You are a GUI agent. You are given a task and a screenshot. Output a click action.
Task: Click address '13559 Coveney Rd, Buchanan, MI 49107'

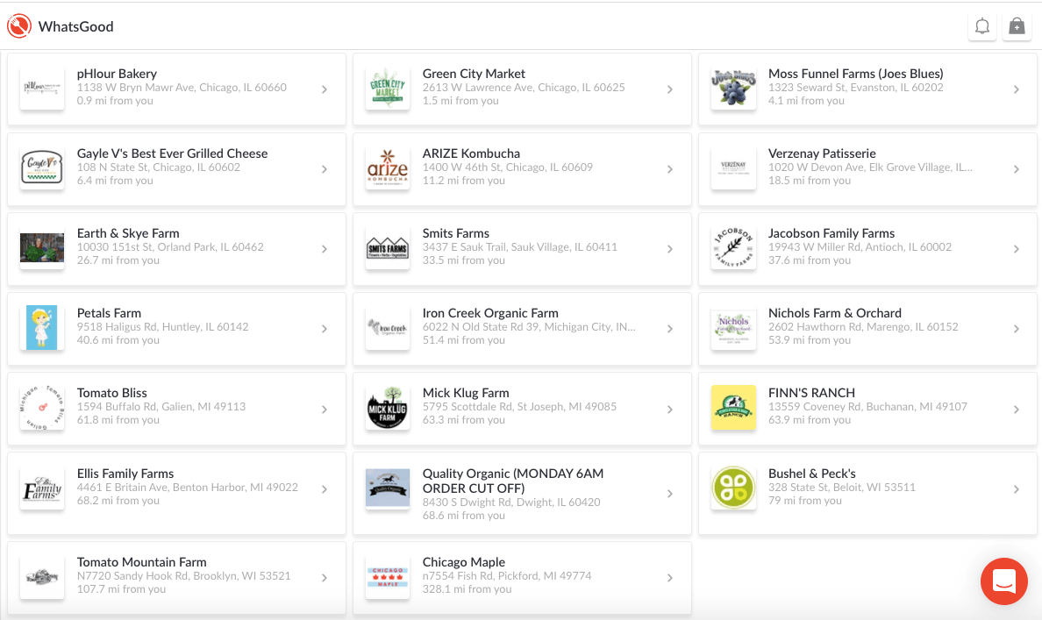[x=867, y=407]
